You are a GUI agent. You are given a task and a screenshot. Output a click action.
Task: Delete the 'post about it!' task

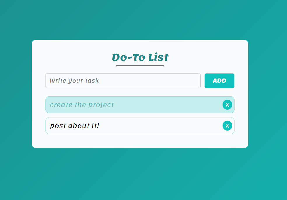(x=227, y=126)
